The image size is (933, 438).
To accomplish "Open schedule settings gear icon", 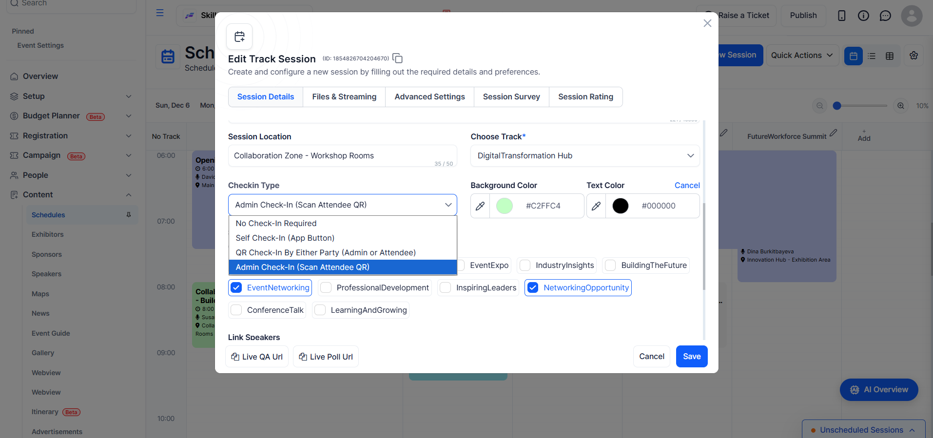I will pos(914,56).
